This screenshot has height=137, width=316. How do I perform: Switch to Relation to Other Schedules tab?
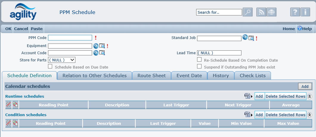tap(95, 76)
